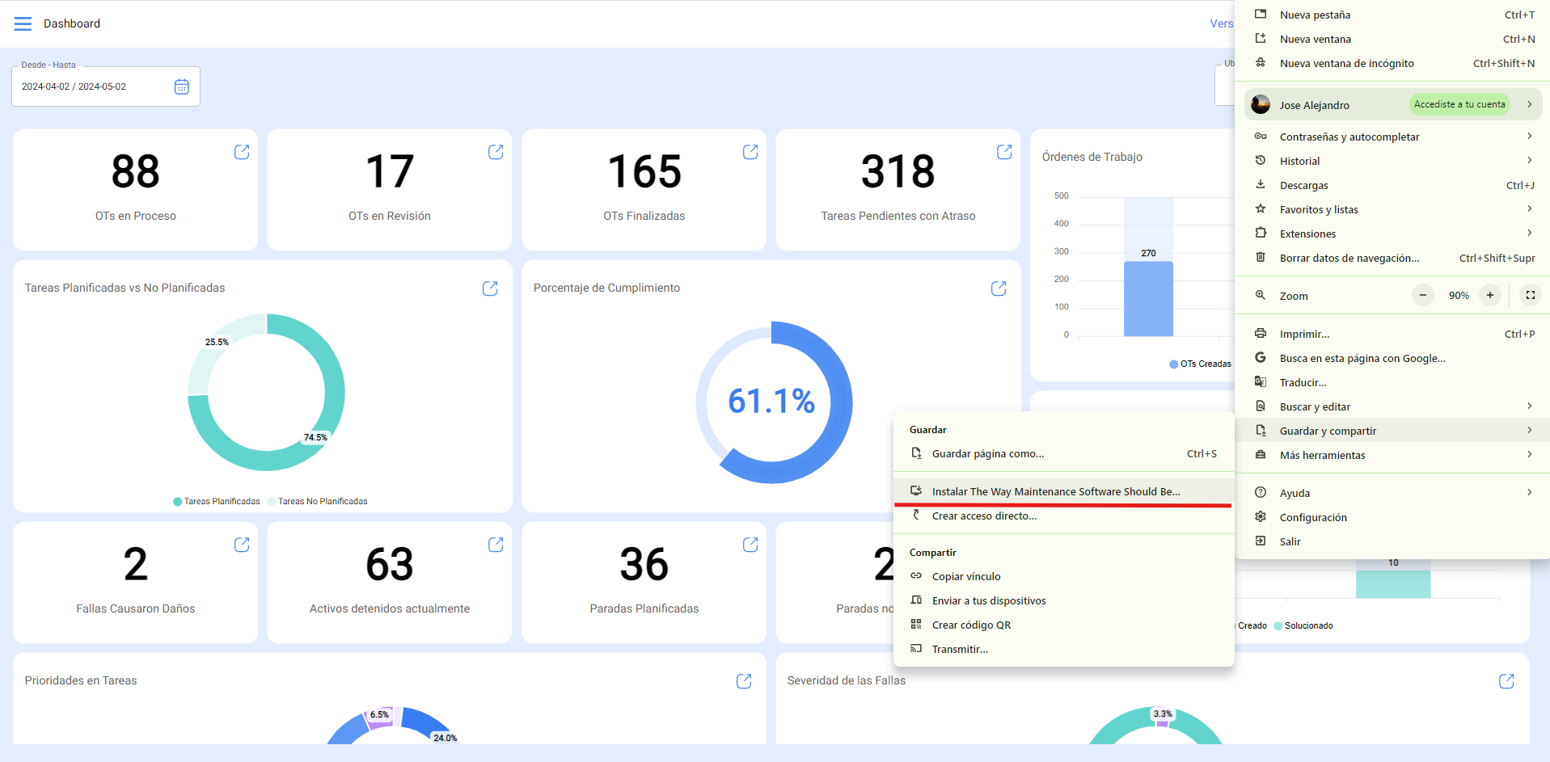The image size is (1550, 762).
Task: Open OTs en Proceso detail icon
Action: click(242, 152)
